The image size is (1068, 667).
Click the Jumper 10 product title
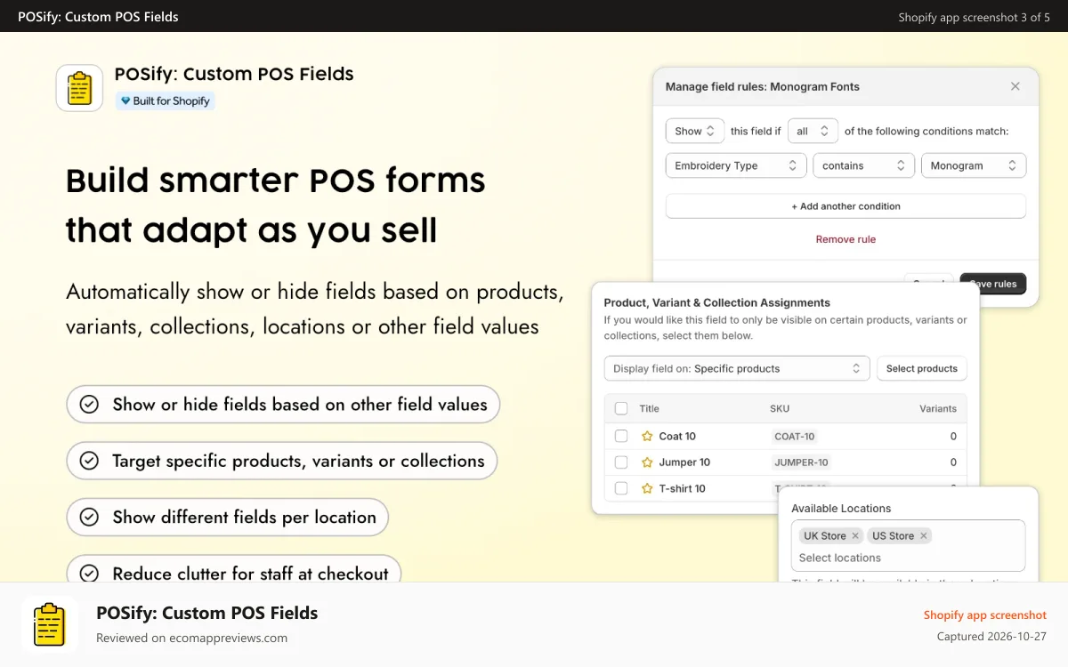(684, 462)
